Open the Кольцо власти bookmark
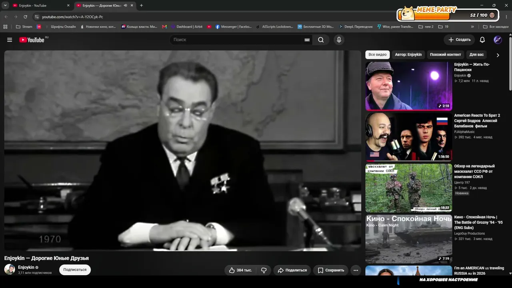The width and height of the screenshot is (512, 288). (x=139, y=27)
